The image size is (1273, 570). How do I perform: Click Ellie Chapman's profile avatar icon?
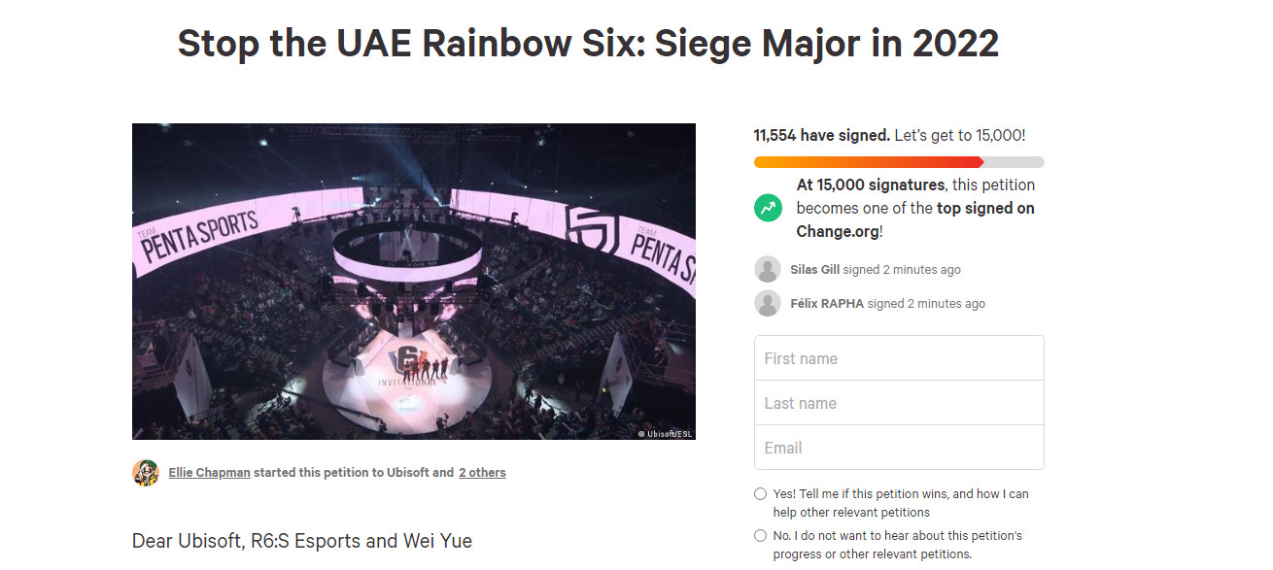[x=146, y=473]
